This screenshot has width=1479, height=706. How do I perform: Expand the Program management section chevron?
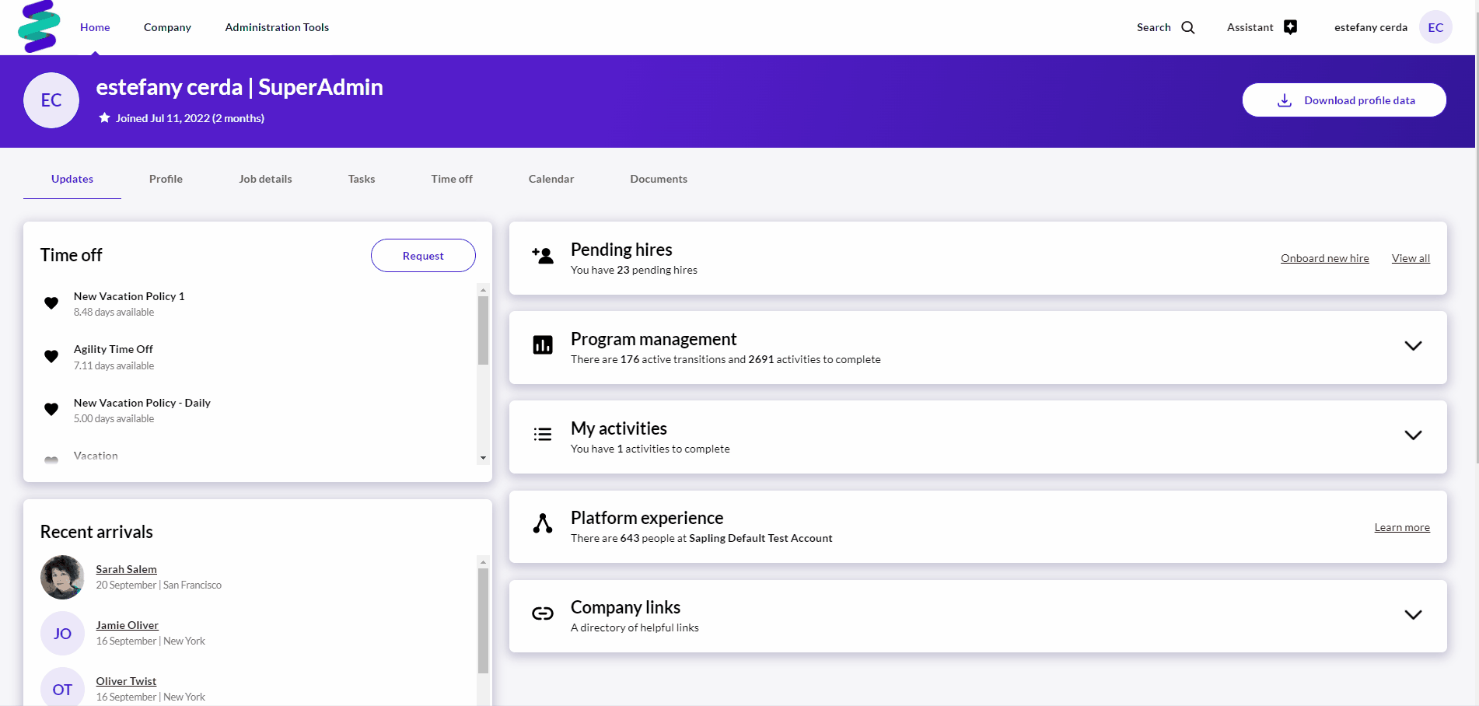1412,346
